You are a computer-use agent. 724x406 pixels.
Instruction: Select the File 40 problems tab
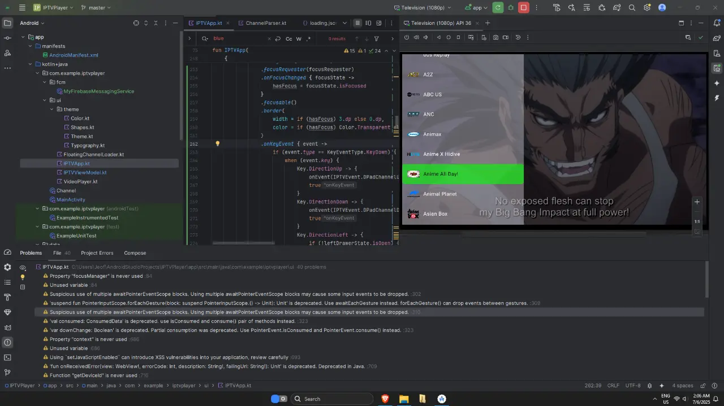coord(62,253)
